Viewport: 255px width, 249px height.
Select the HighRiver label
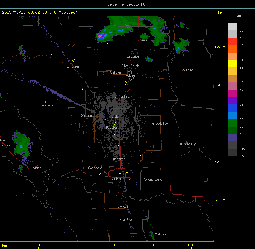click(127, 220)
